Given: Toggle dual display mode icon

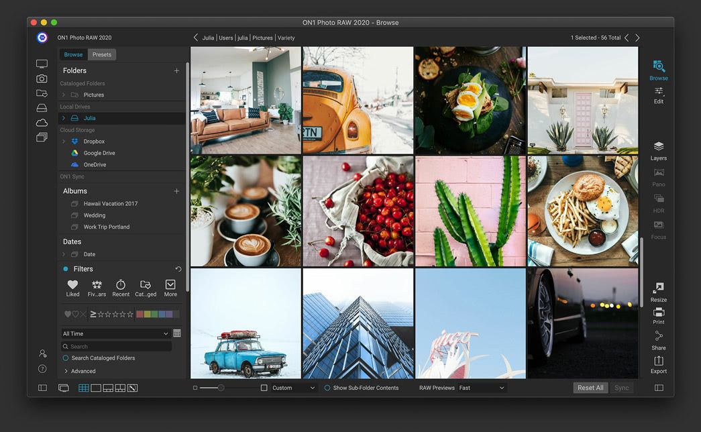Looking at the screenshot, I should (64, 388).
